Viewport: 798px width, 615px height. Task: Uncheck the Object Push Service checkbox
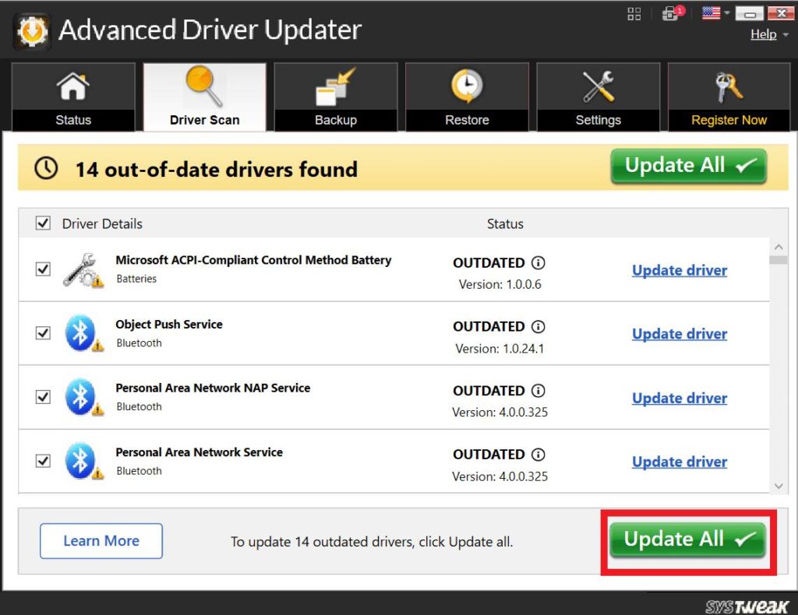[x=44, y=333]
